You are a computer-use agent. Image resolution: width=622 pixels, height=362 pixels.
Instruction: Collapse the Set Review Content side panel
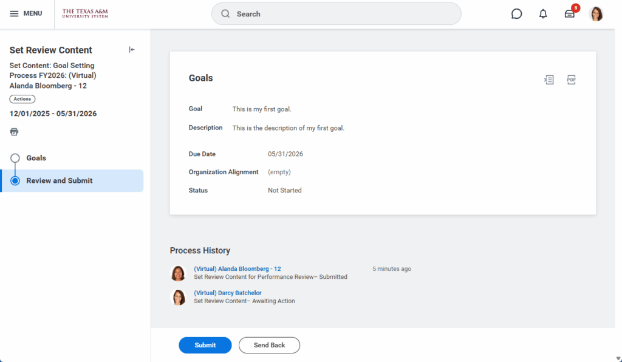pyautogui.click(x=132, y=50)
